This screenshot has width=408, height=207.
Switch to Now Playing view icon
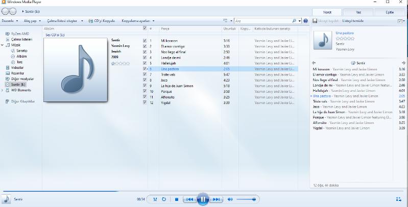coord(398,199)
